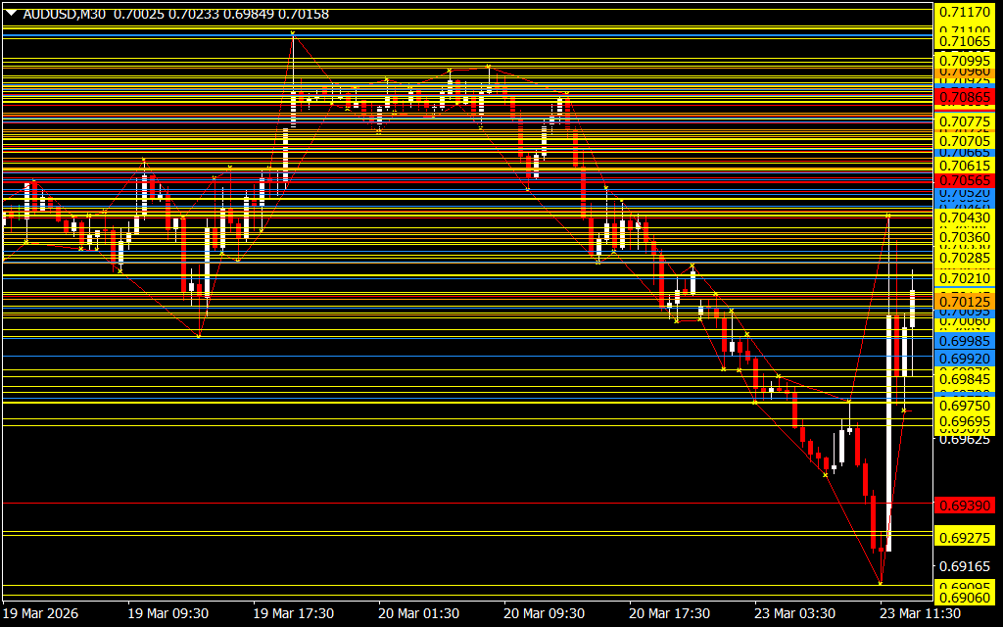
Task: Click the red 0.69390 price label
Action: (x=965, y=506)
